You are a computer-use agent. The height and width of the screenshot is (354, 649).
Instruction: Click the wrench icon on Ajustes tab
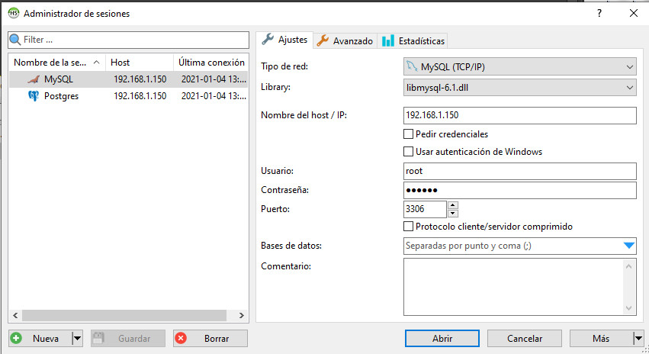pyautogui.click(x=268, y=40)
